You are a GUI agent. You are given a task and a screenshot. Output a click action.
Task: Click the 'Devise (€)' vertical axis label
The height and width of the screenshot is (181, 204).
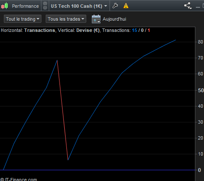coord(88,30)
